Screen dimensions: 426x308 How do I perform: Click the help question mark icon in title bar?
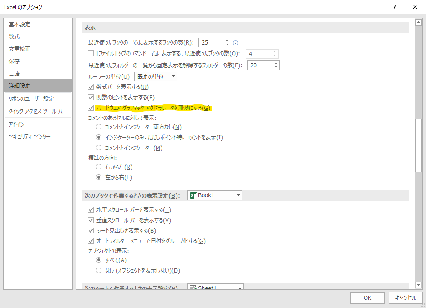click(x=394, y=7)
